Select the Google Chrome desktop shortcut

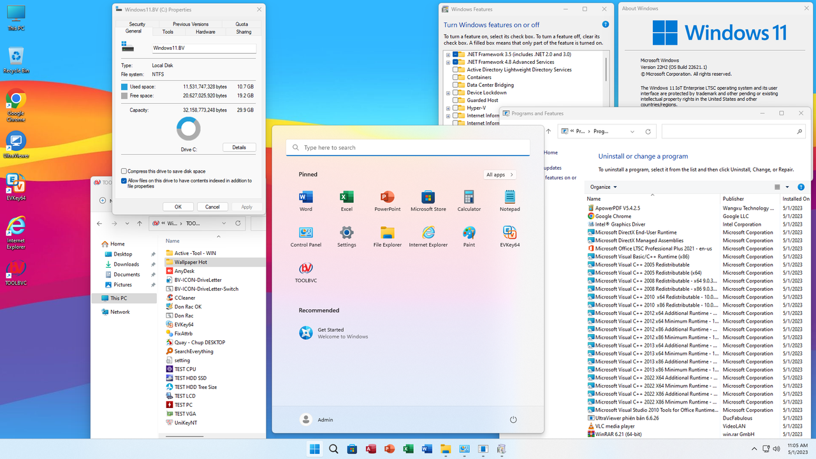[16, 106]
